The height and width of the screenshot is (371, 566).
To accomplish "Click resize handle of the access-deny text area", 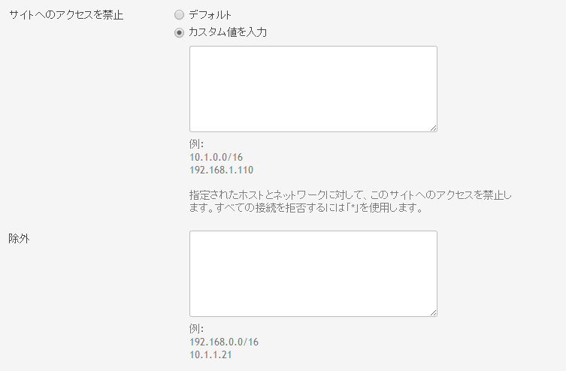I will (433, 128).
